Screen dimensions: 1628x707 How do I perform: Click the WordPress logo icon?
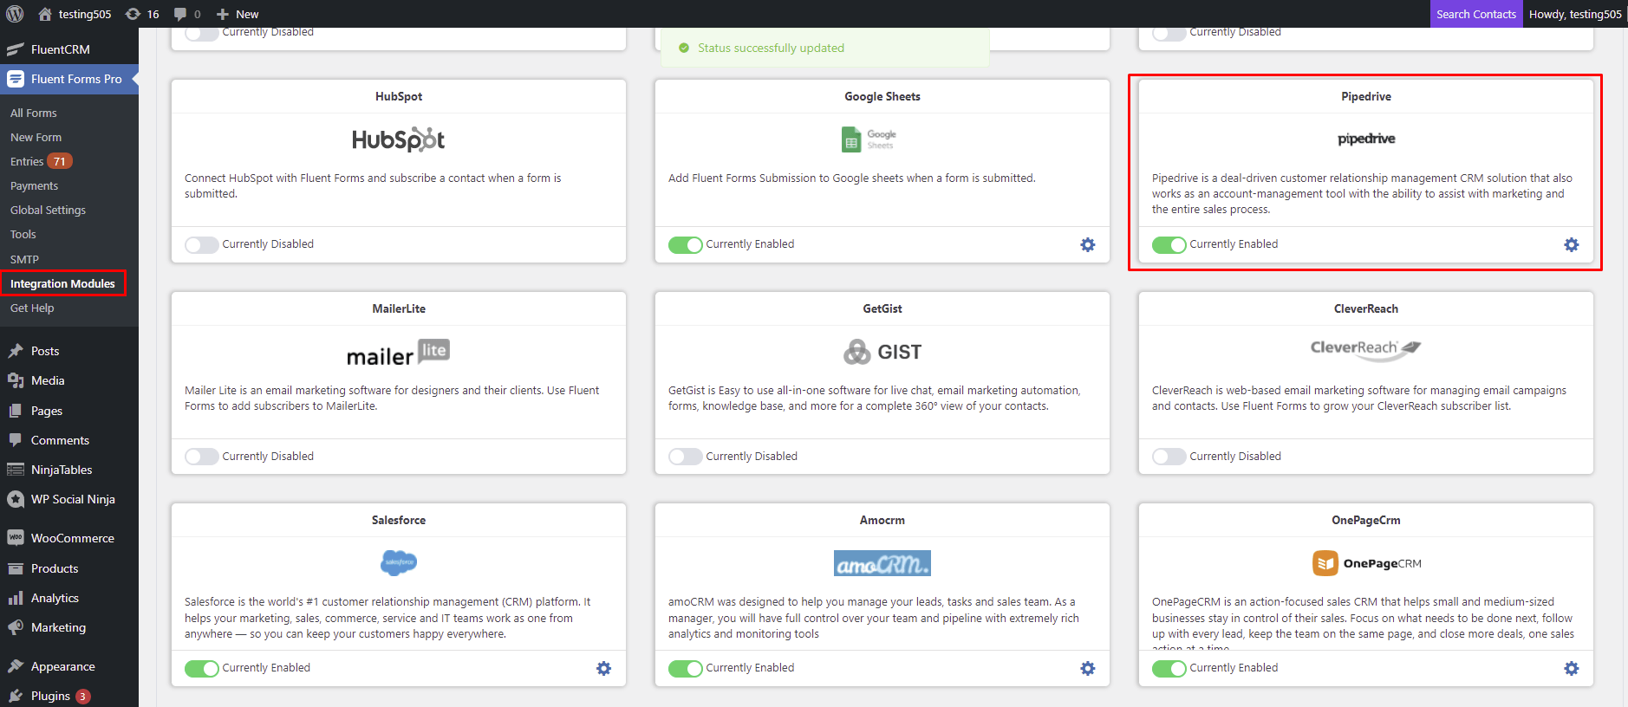pyautogui.click(x=15, y=14)
